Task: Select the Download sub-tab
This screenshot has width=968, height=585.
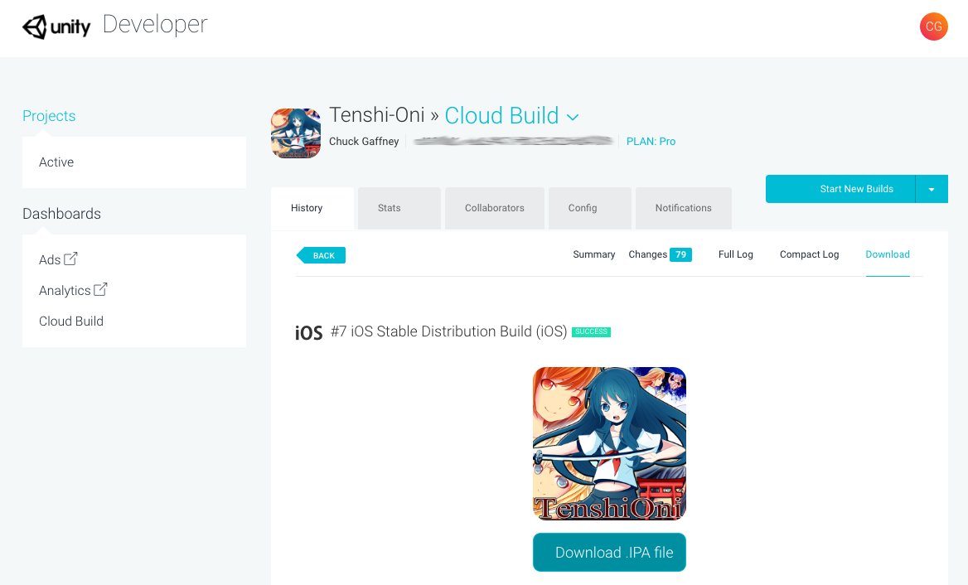Action: 887,254
